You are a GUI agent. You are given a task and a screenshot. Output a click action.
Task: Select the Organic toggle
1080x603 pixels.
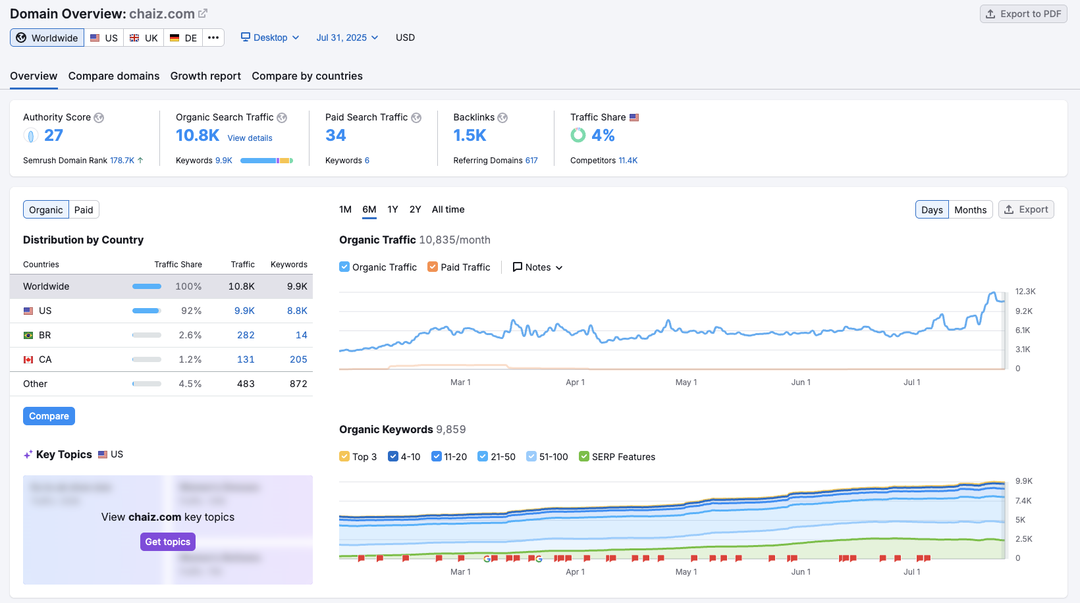(46, 210)
